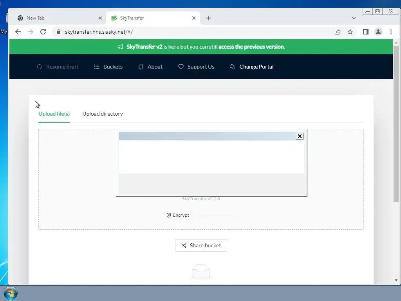This screenshot has height=301, width=401.
Task: Click the scrollbar up arrow
Action: point(396,42)
